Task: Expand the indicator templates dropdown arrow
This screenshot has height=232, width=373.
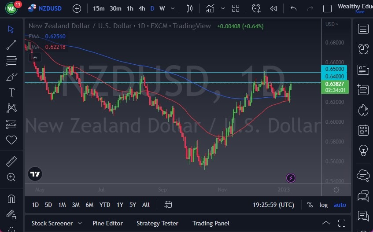Action: click(x=223, y=8)
